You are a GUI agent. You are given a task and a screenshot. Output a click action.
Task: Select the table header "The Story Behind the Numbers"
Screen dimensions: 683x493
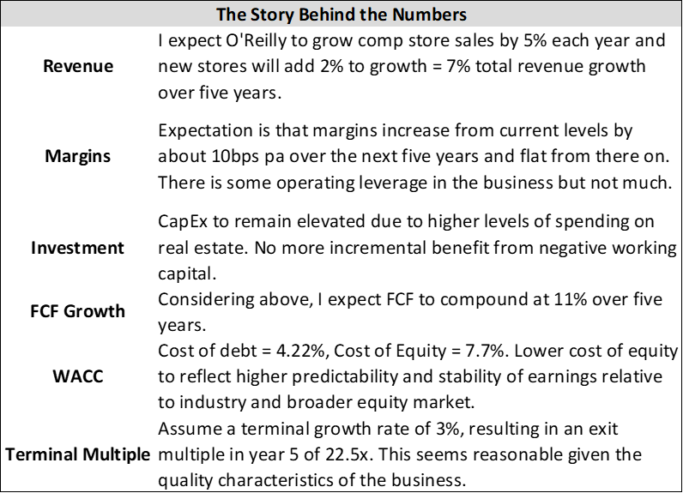point(341,15)
